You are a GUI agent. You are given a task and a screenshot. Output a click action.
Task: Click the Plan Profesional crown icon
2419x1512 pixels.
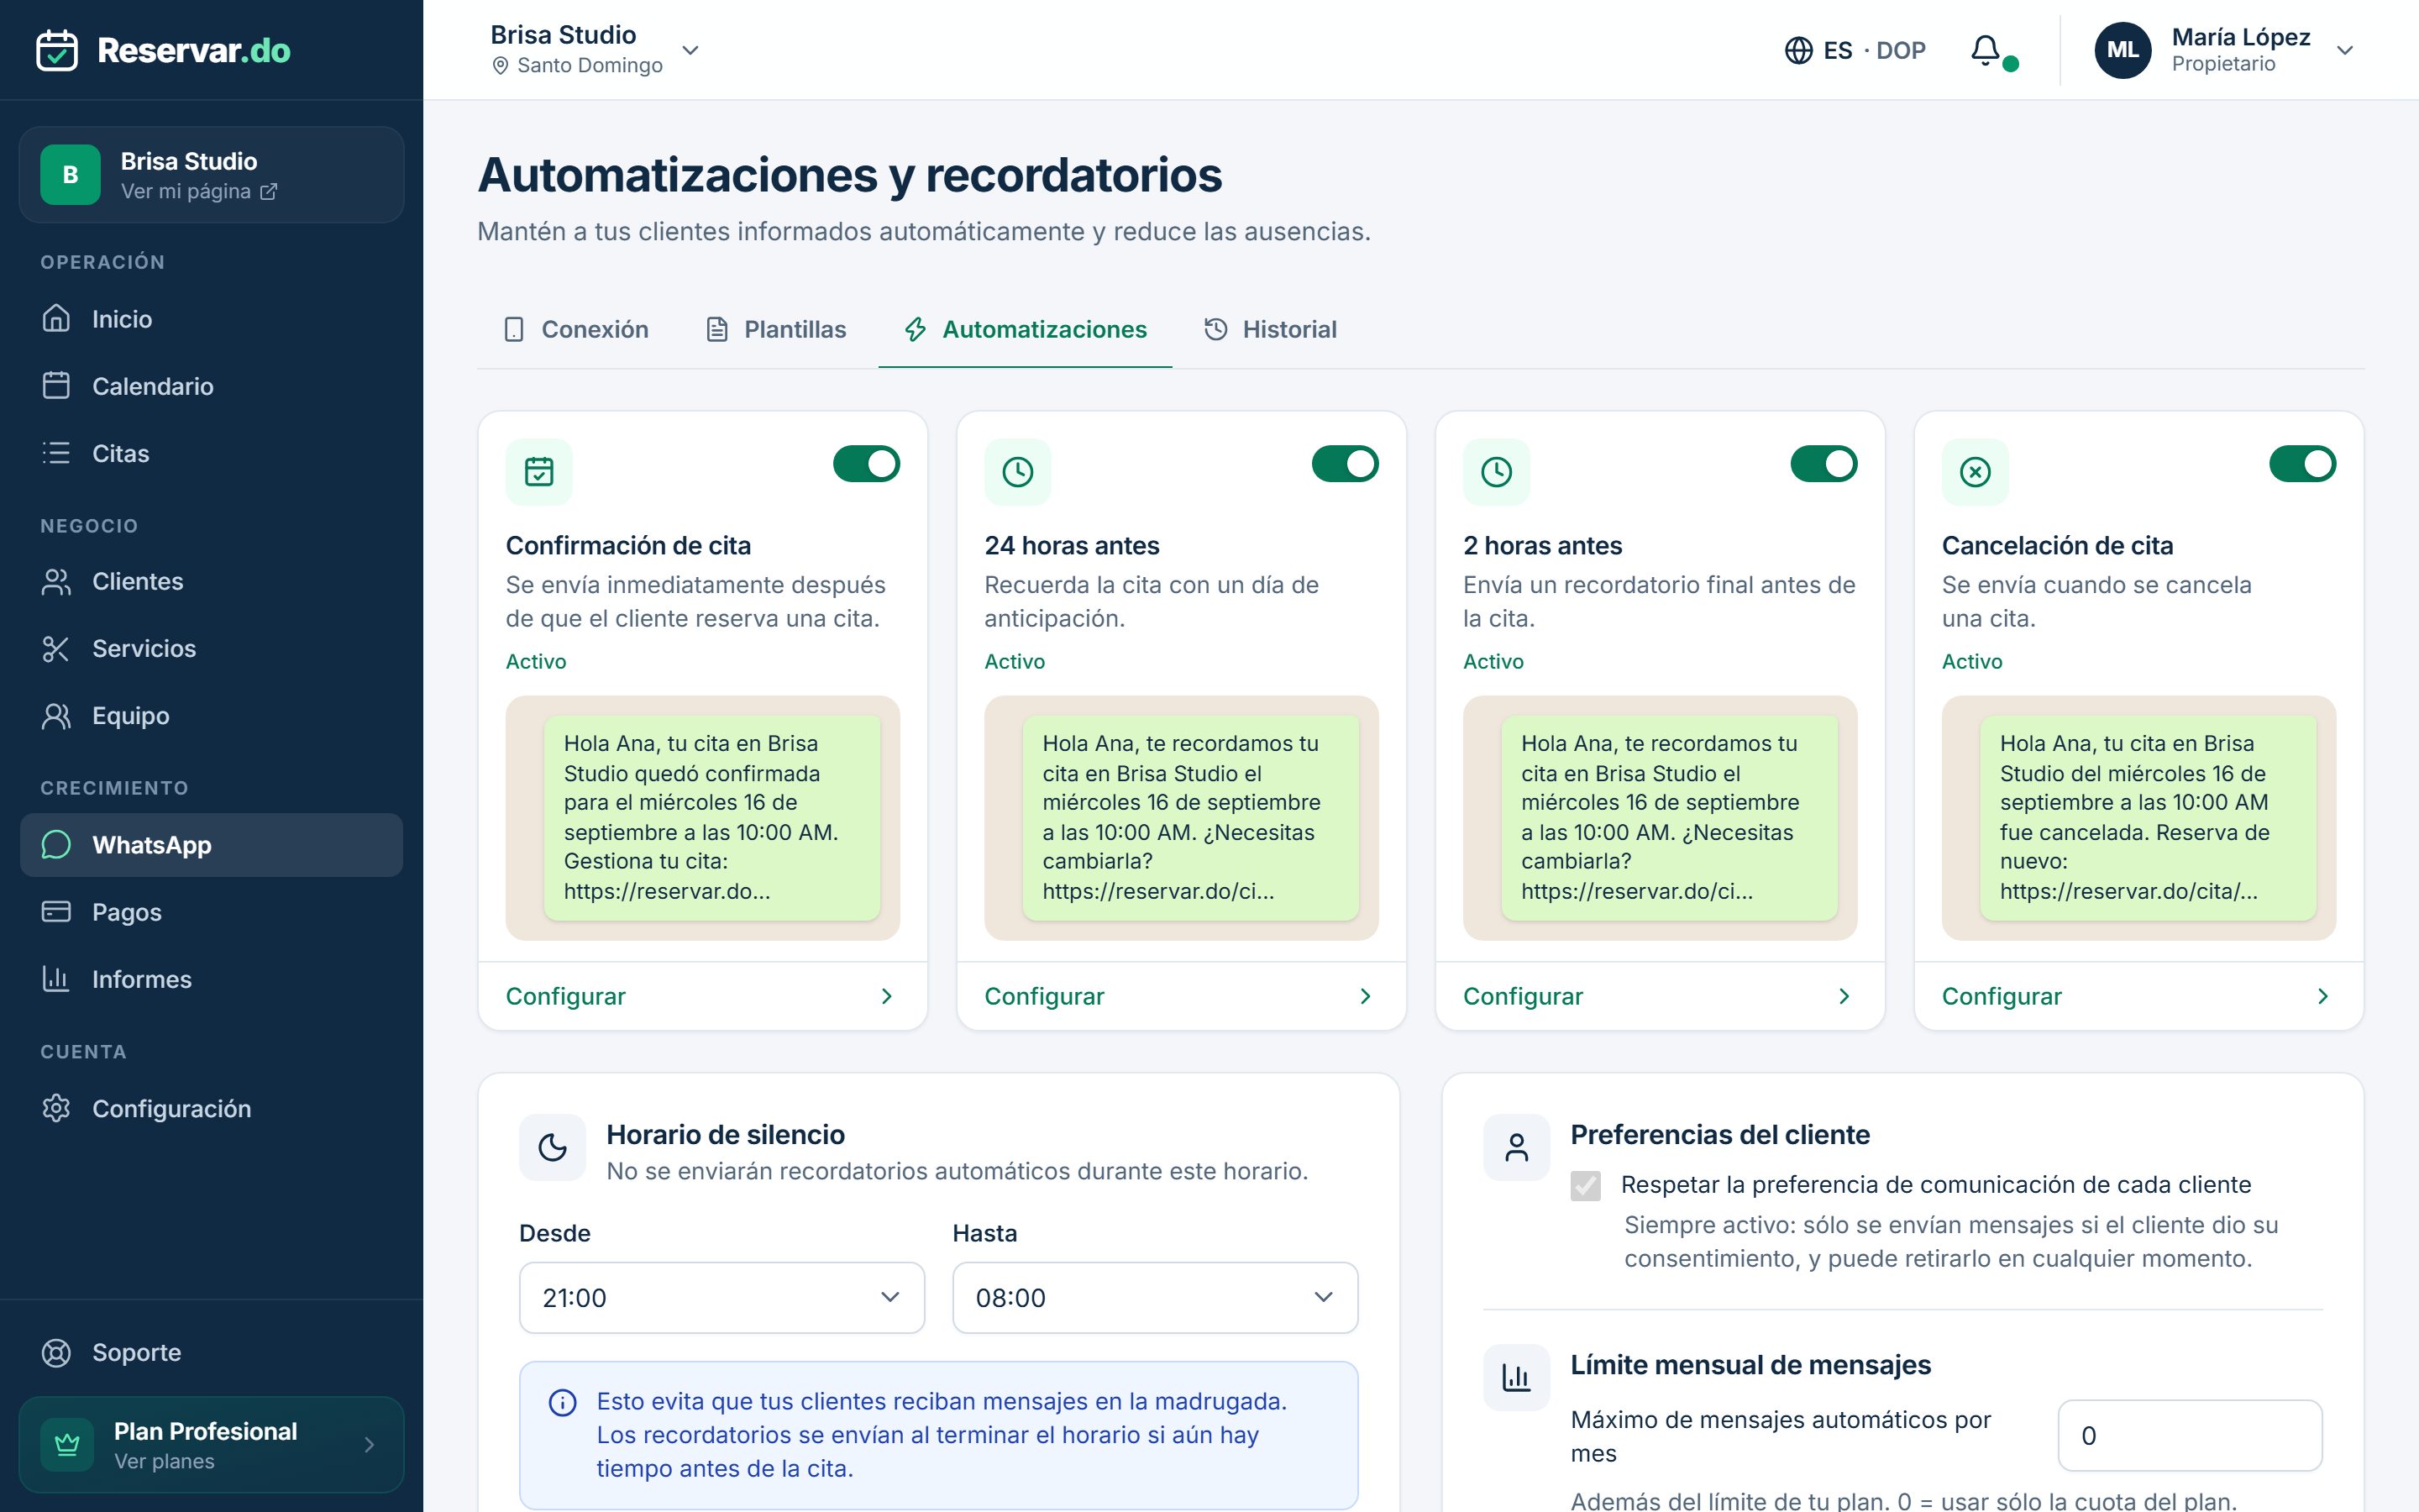[x=67, y=1444]
